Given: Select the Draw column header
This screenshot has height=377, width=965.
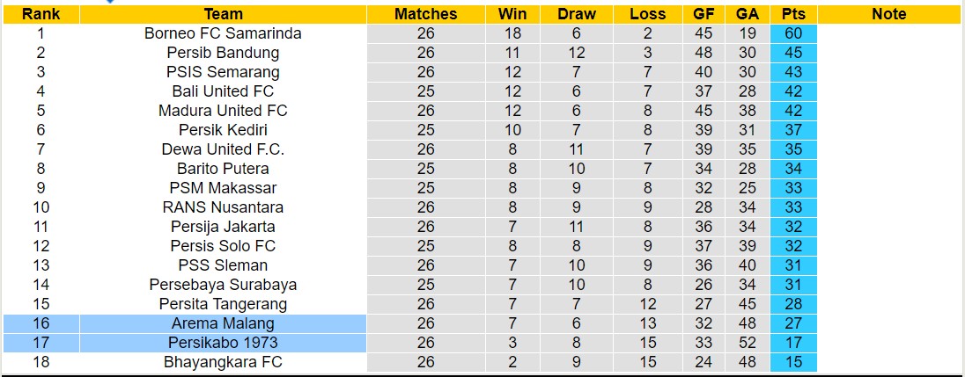Looking at the screenshot, I should pos(577,14).
